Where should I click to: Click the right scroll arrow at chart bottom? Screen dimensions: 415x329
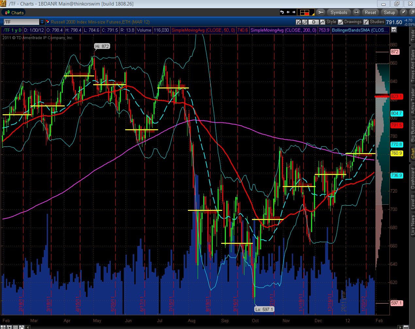click(400, 327)
